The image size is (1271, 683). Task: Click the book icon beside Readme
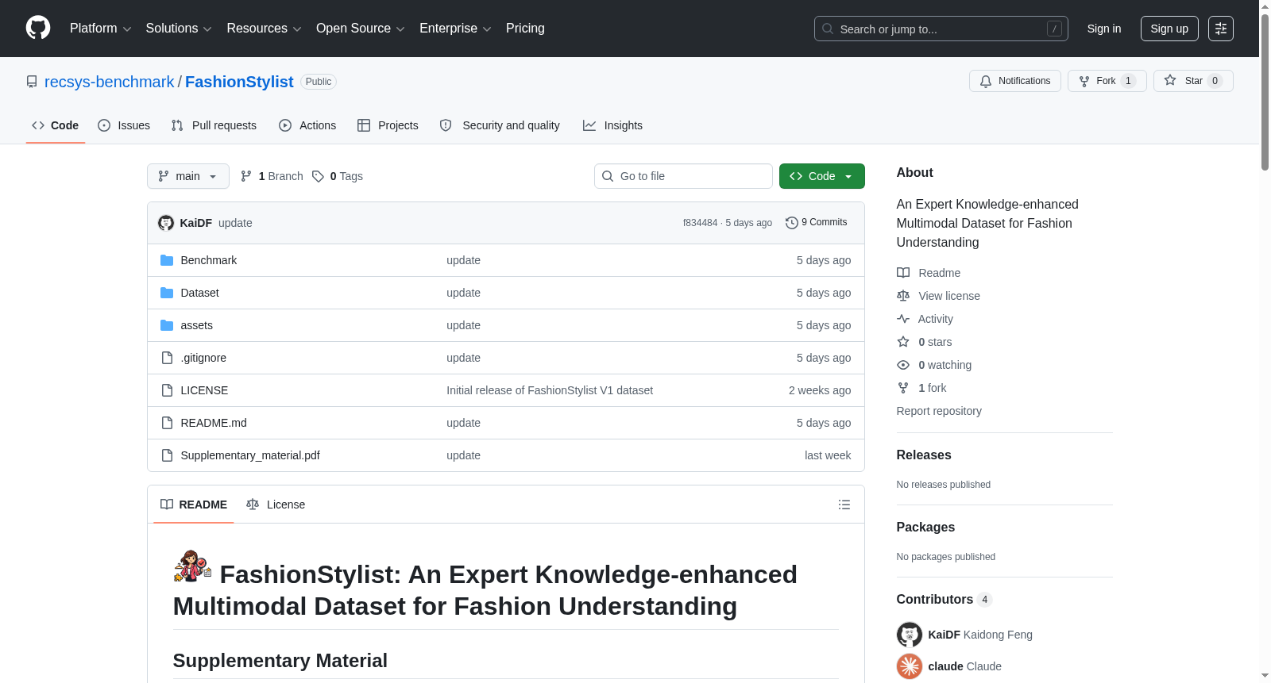point(903,273)
